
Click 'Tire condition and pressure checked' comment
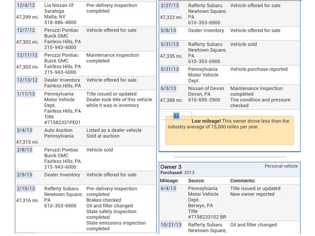click(x=260, y=103)
